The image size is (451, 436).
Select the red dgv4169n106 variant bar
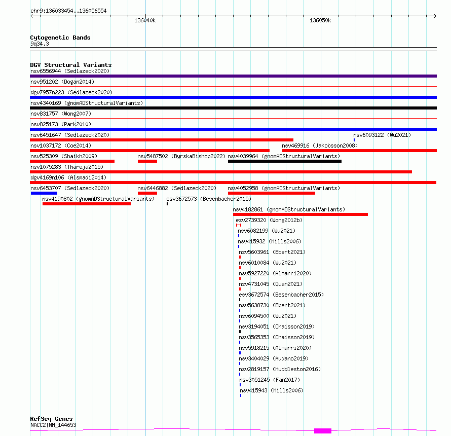pos(233,183)
